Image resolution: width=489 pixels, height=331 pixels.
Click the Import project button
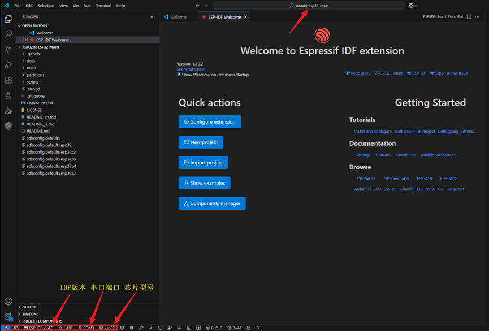[203, 162]
